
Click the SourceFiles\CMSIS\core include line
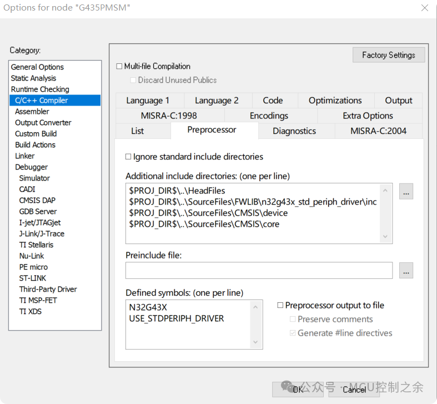[204, 224]
